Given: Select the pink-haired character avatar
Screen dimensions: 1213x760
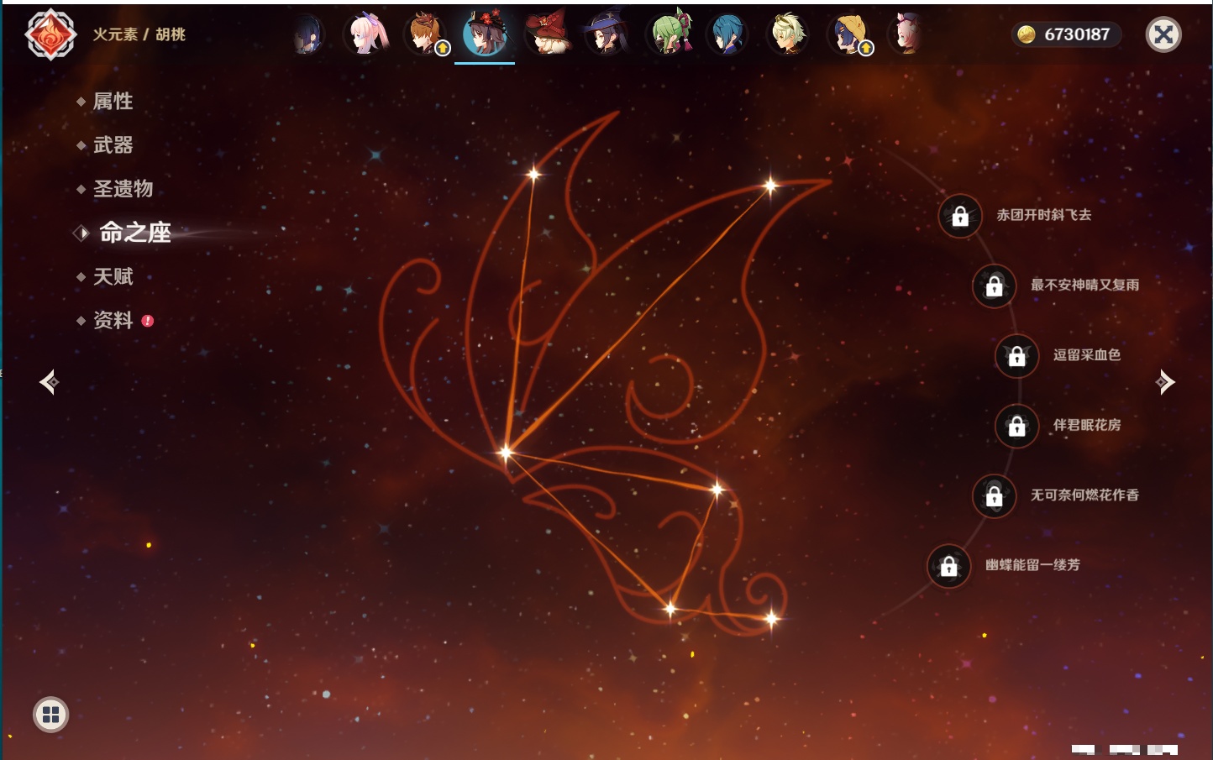Looking at the screenshot, I should (x=367, y=34).
